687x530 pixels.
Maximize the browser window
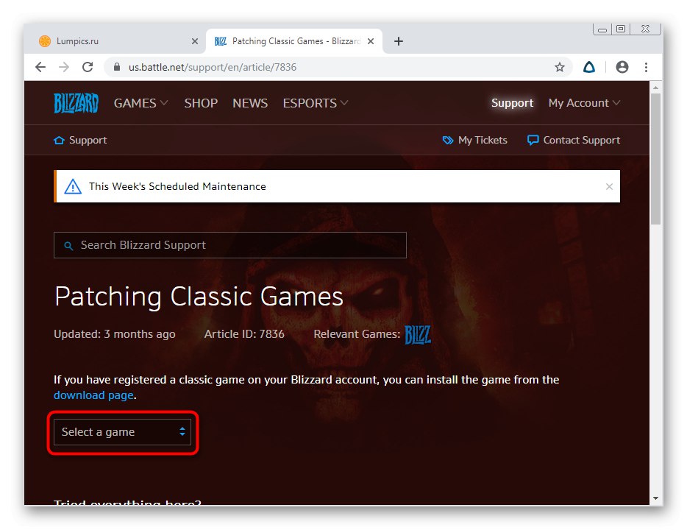621,29
